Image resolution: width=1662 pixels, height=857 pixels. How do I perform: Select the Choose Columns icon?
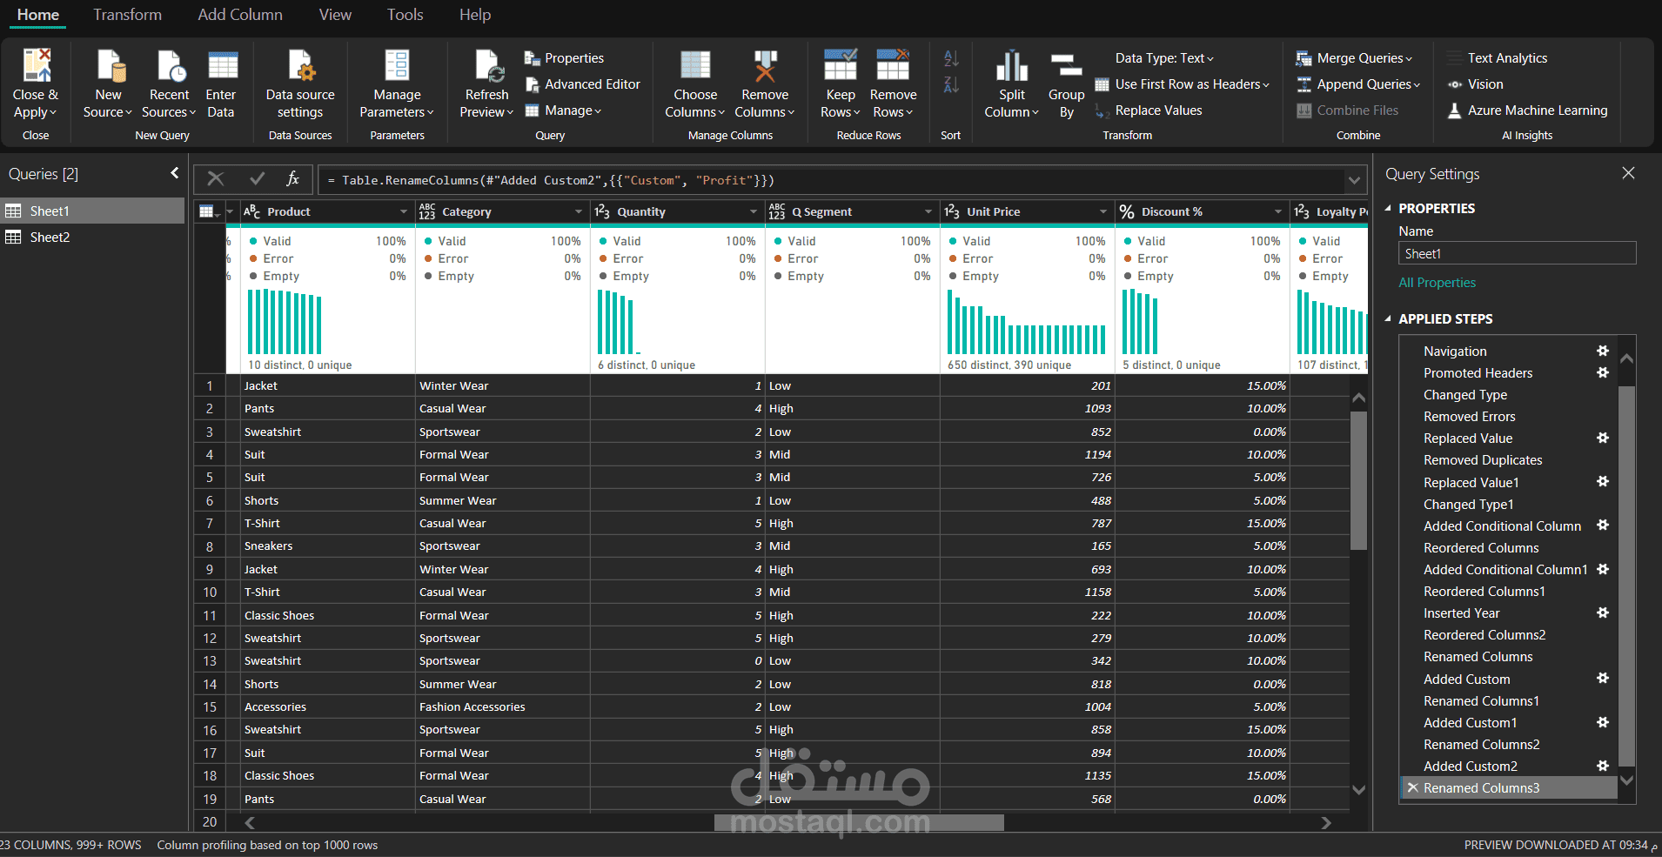pos(695,66)
